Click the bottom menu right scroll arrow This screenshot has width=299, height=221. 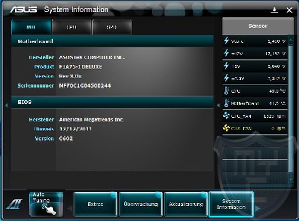(258, 209)
